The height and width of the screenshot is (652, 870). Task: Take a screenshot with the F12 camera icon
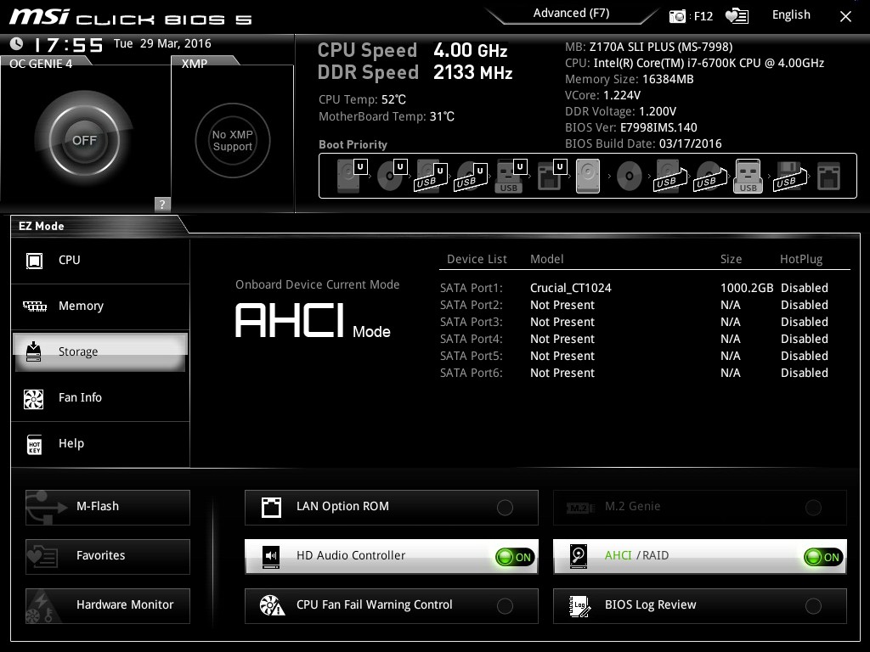[x=677, y=16]
